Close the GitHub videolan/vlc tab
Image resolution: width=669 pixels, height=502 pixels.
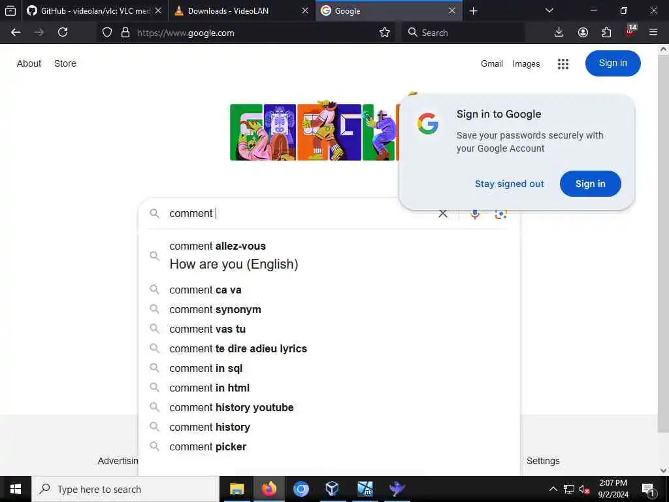point(158,10)
